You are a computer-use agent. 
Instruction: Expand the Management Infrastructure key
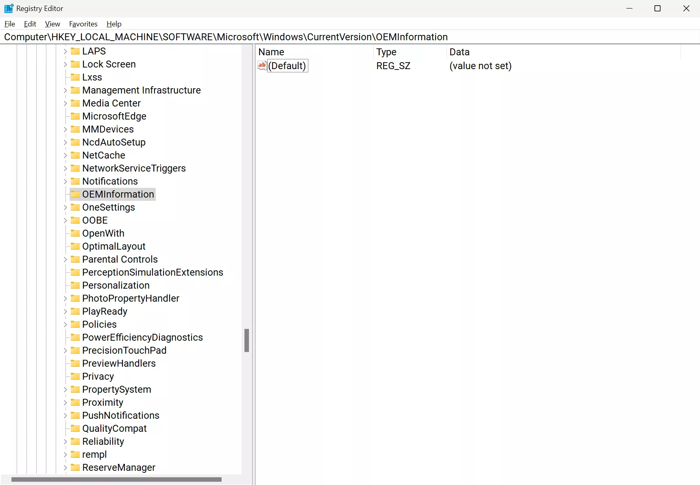click(65, 90)
